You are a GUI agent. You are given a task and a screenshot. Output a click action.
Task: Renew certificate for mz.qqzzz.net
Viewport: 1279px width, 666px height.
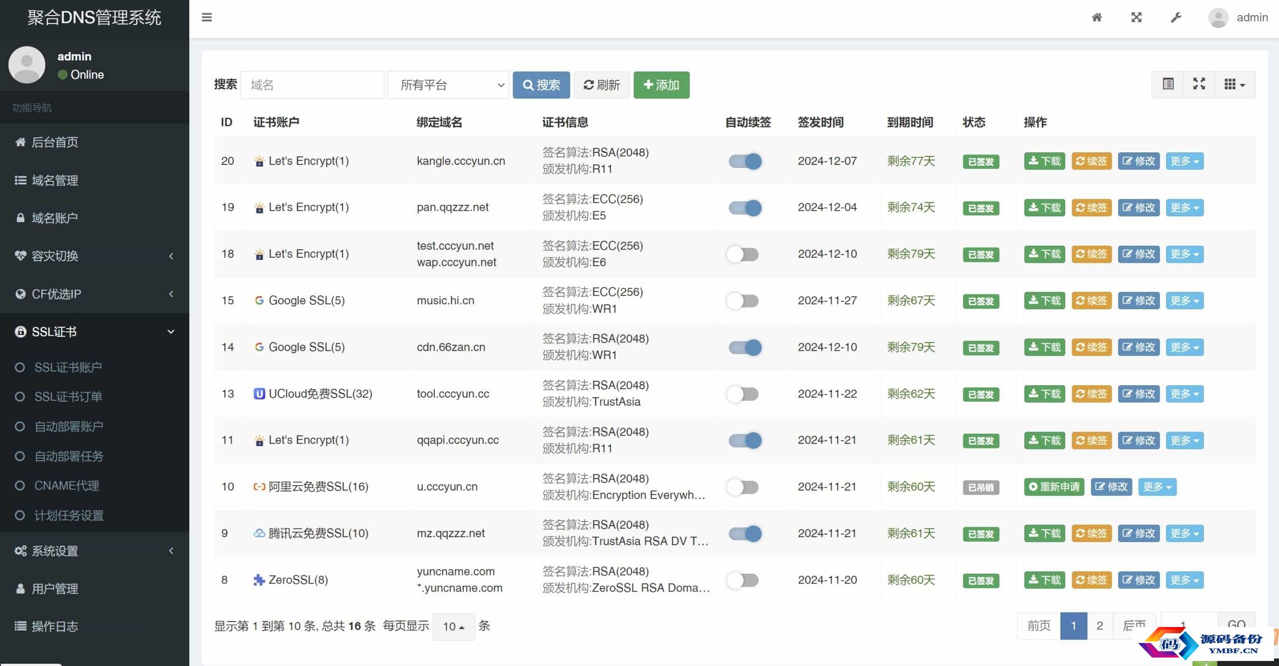(x=1091, y=533)
